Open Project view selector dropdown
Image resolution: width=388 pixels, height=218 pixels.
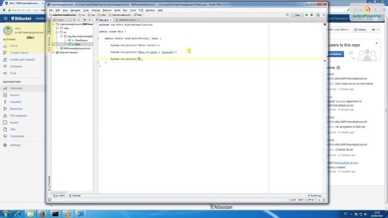tap(62, 20)
